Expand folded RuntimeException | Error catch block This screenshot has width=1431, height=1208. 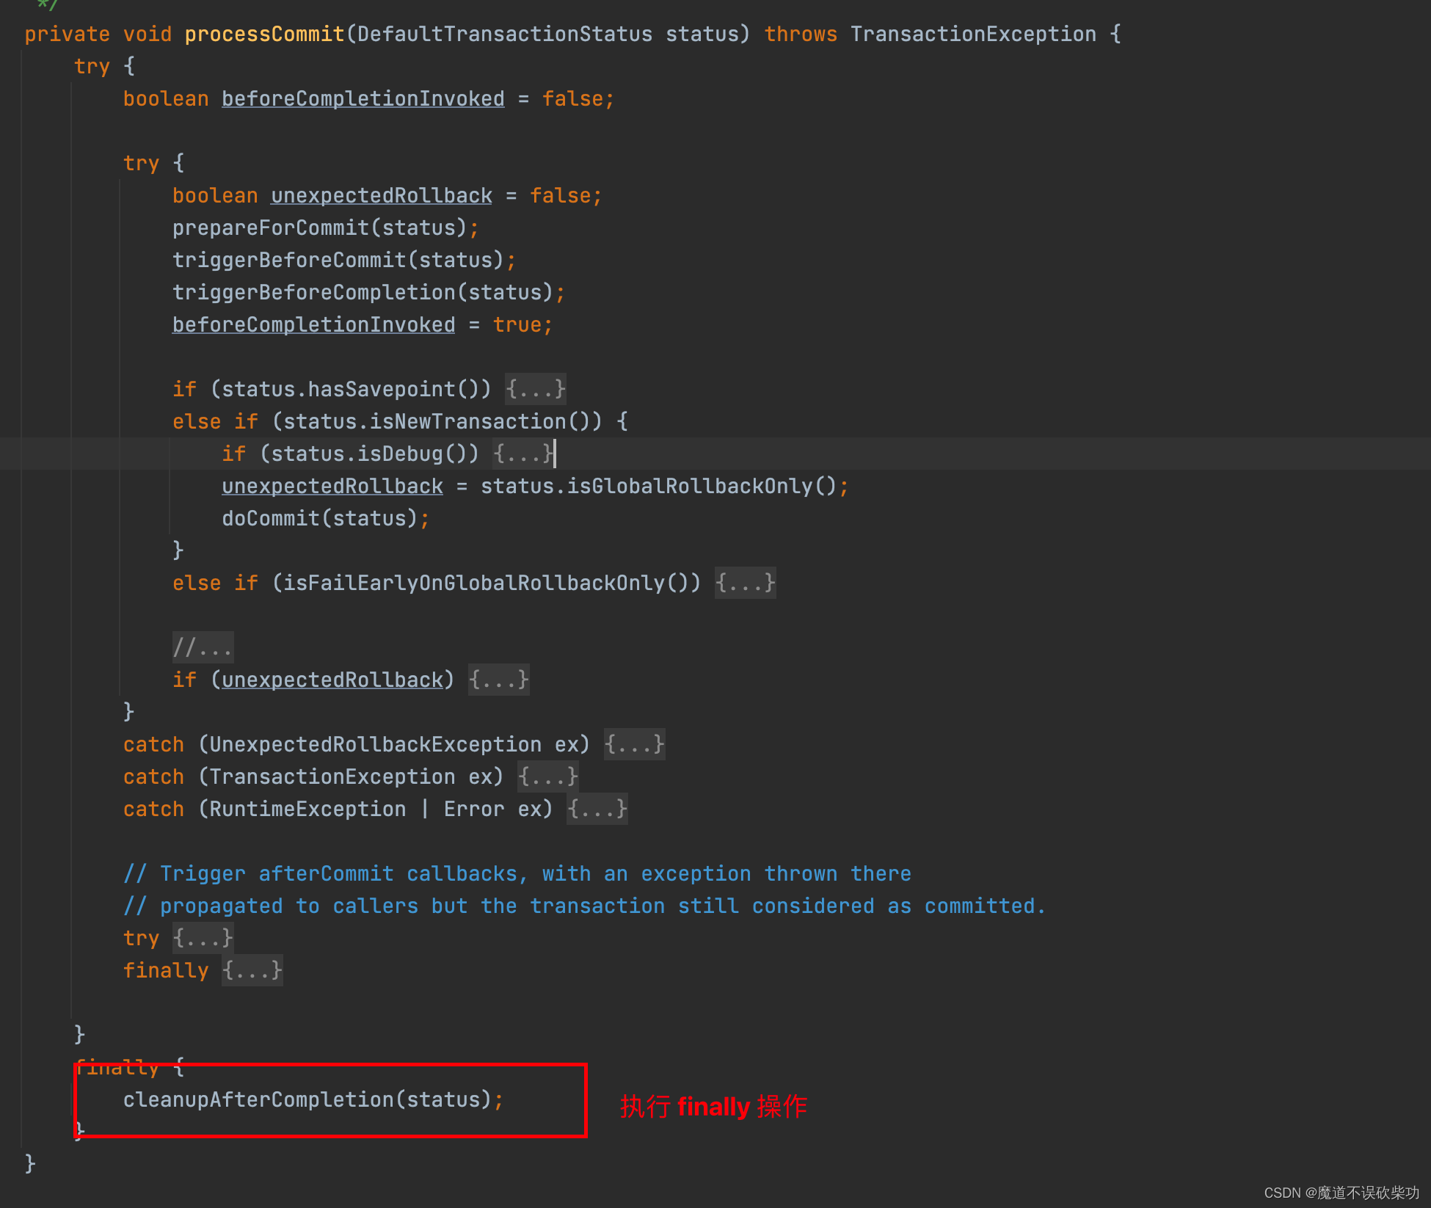597,809
